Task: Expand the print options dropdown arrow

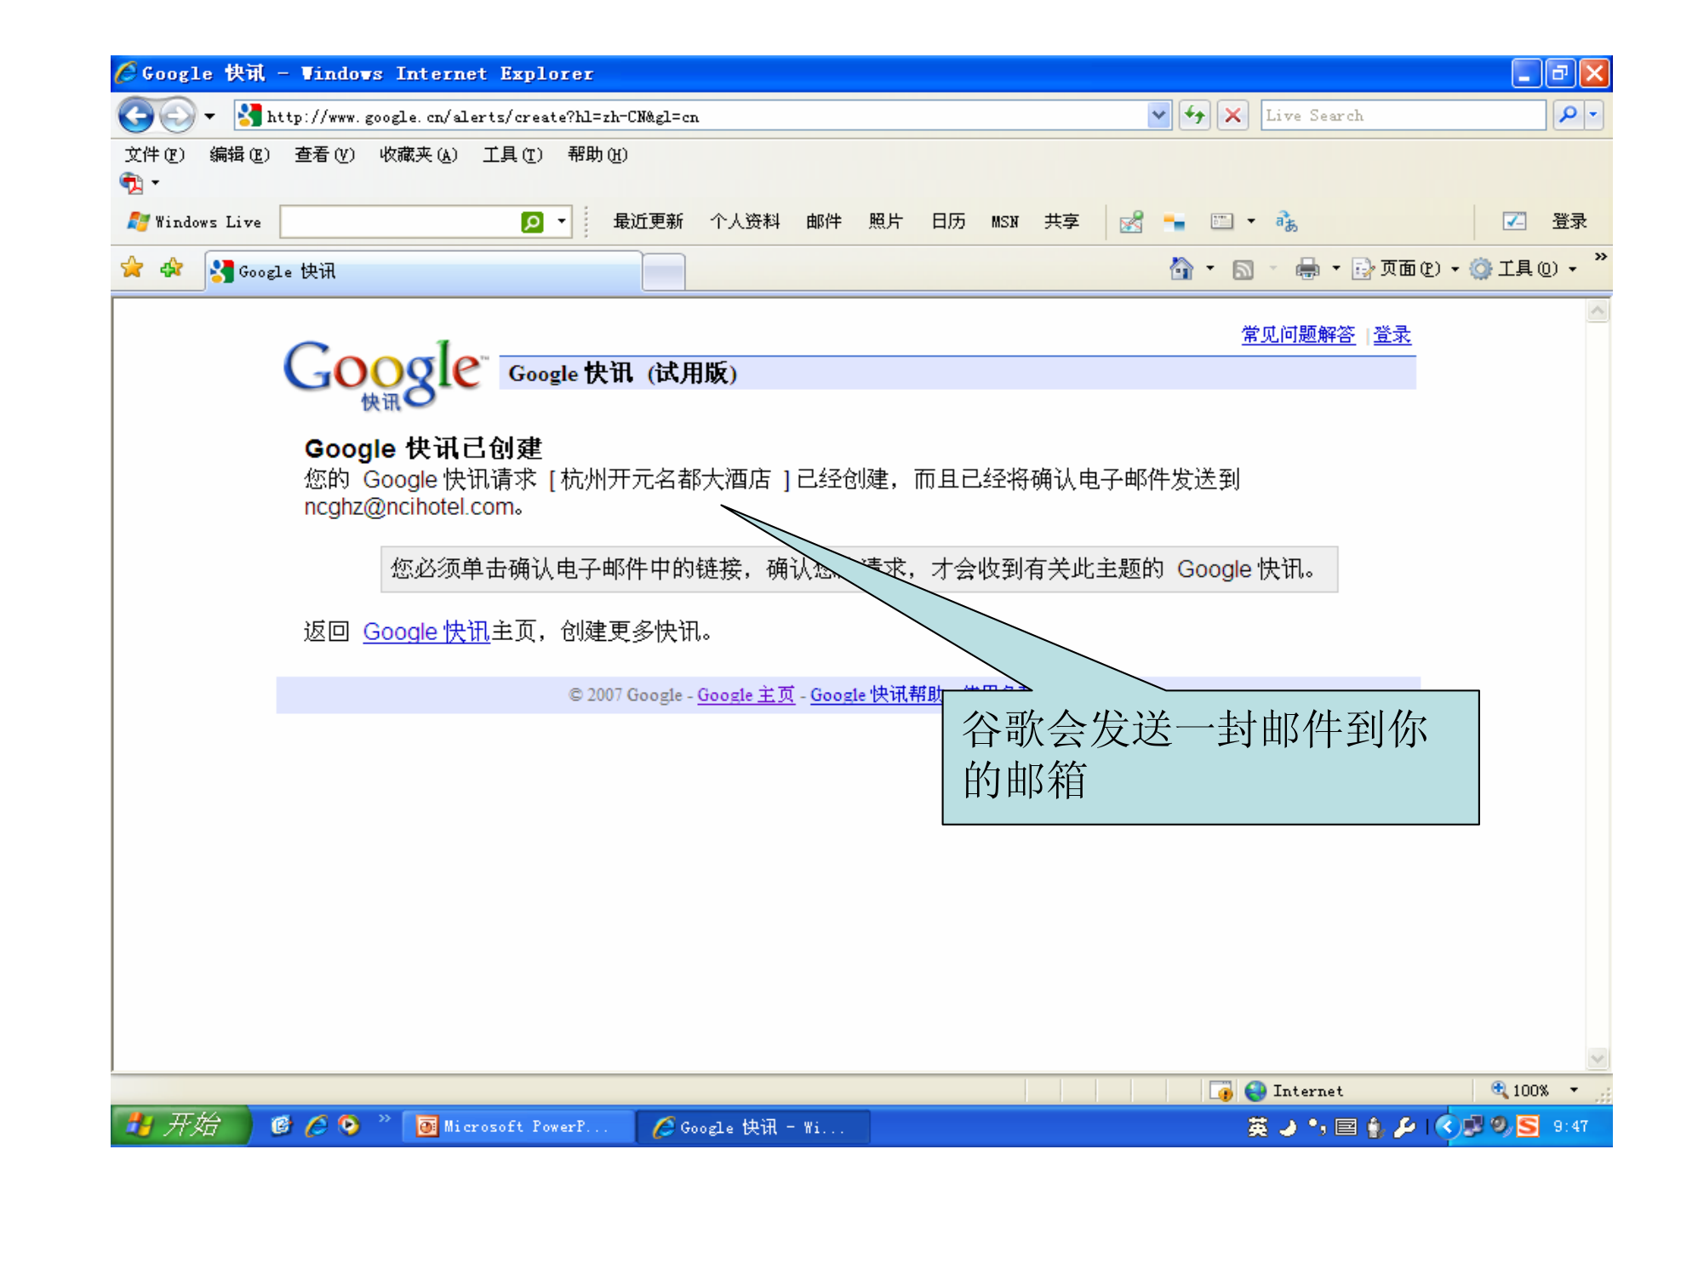Action: point(1335,269)
